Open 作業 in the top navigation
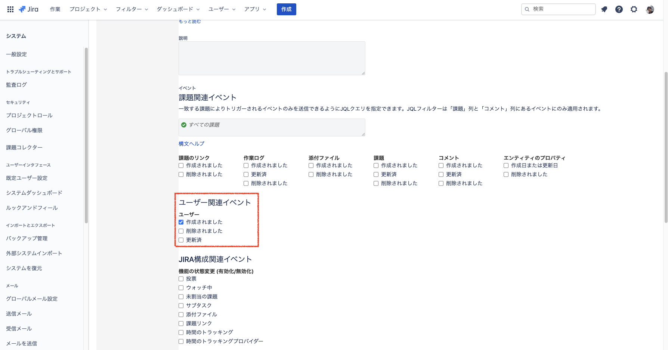 click(55, 9)
